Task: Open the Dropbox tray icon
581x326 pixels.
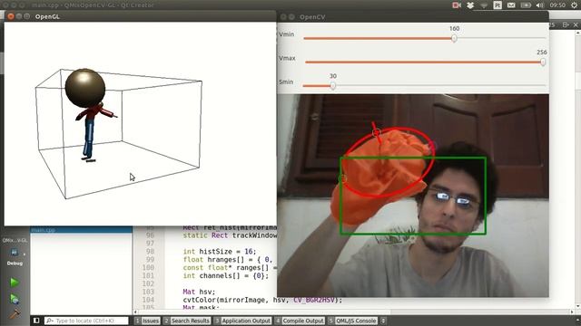Action: (x=470, y=5)
